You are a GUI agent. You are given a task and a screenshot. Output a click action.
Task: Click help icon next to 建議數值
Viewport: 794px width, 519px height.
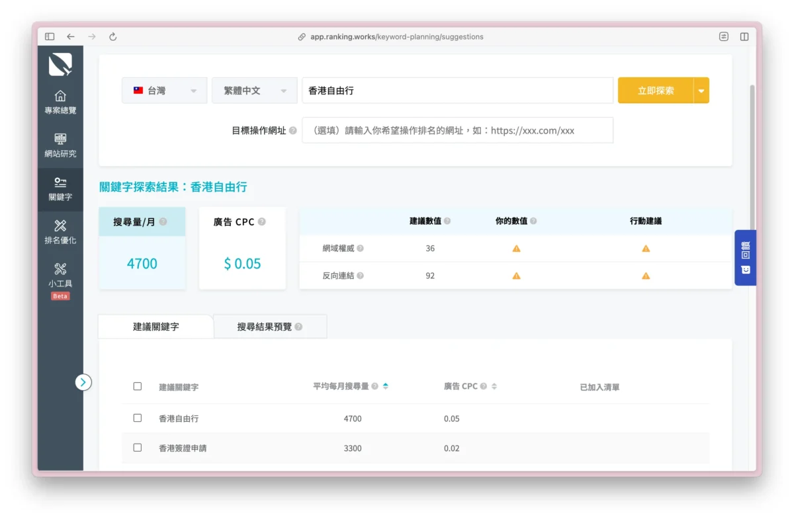[447, 221]
